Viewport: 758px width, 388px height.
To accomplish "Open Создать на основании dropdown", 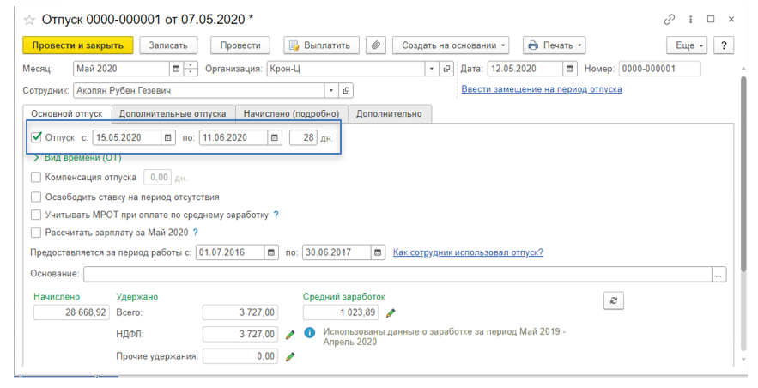I will [451, 45].
